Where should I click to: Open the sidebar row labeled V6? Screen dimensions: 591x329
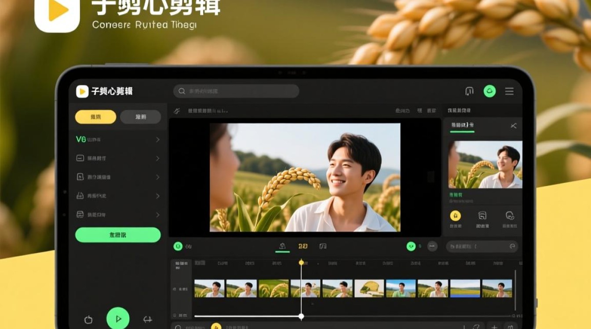(118, 139)
